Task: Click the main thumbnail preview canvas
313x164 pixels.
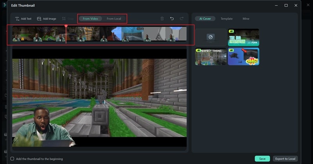Action: point(99,98)
